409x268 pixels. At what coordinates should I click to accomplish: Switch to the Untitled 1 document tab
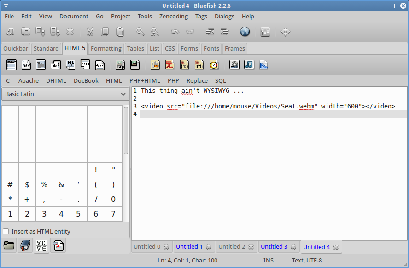[x=189, y=247]
